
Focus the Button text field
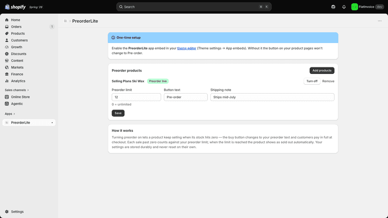pyautogui.click(x=186, y=97)
